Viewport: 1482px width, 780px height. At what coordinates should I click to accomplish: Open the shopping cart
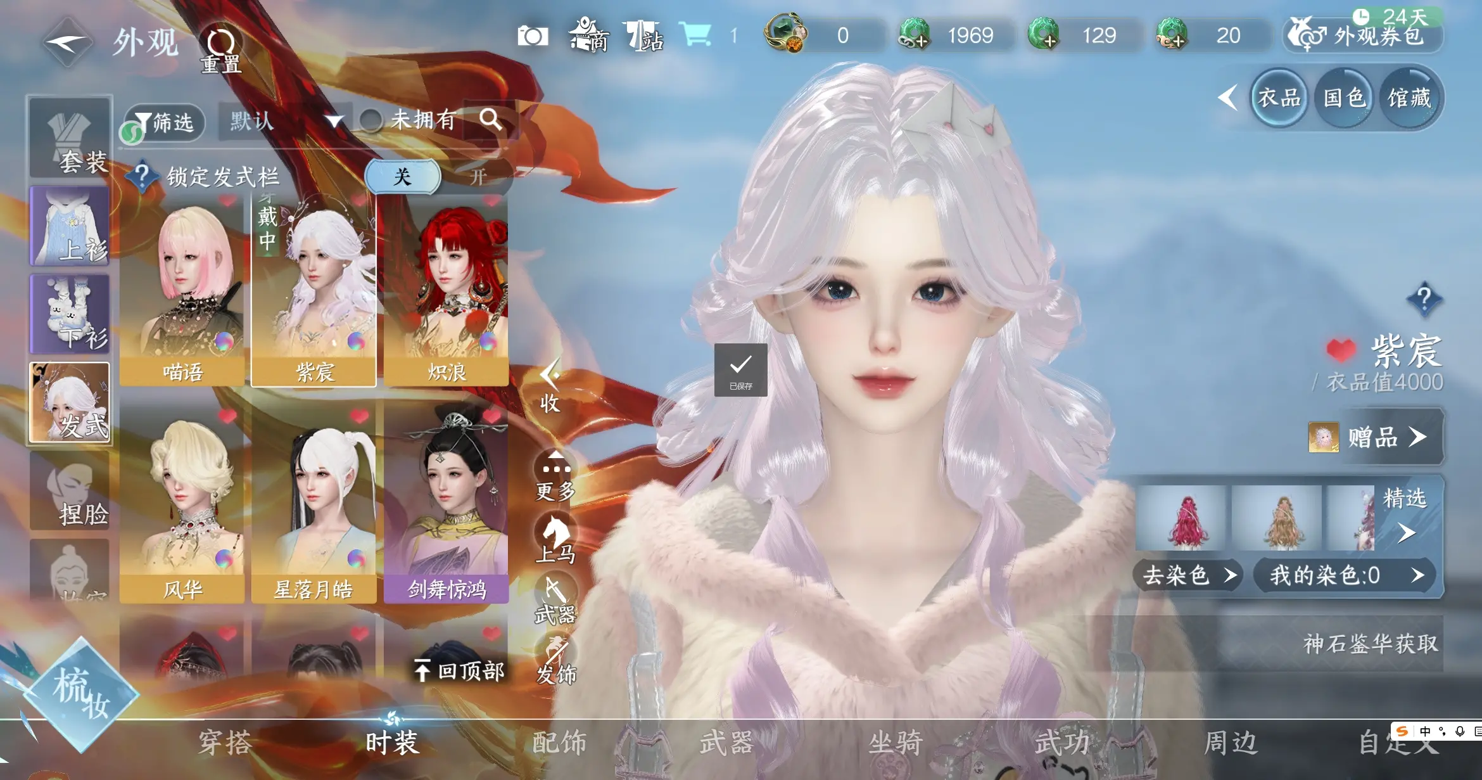[695, 35]
